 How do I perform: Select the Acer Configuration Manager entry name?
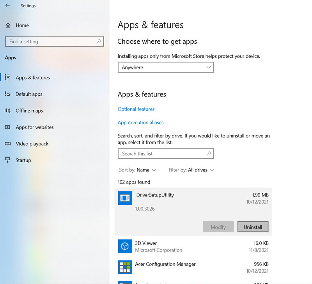pyautogui.click(x=165, y=264)
